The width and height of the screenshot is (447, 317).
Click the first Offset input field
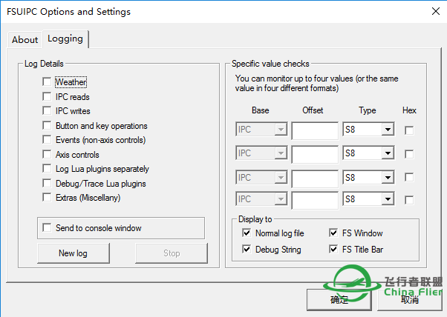[x=314, y=131]
